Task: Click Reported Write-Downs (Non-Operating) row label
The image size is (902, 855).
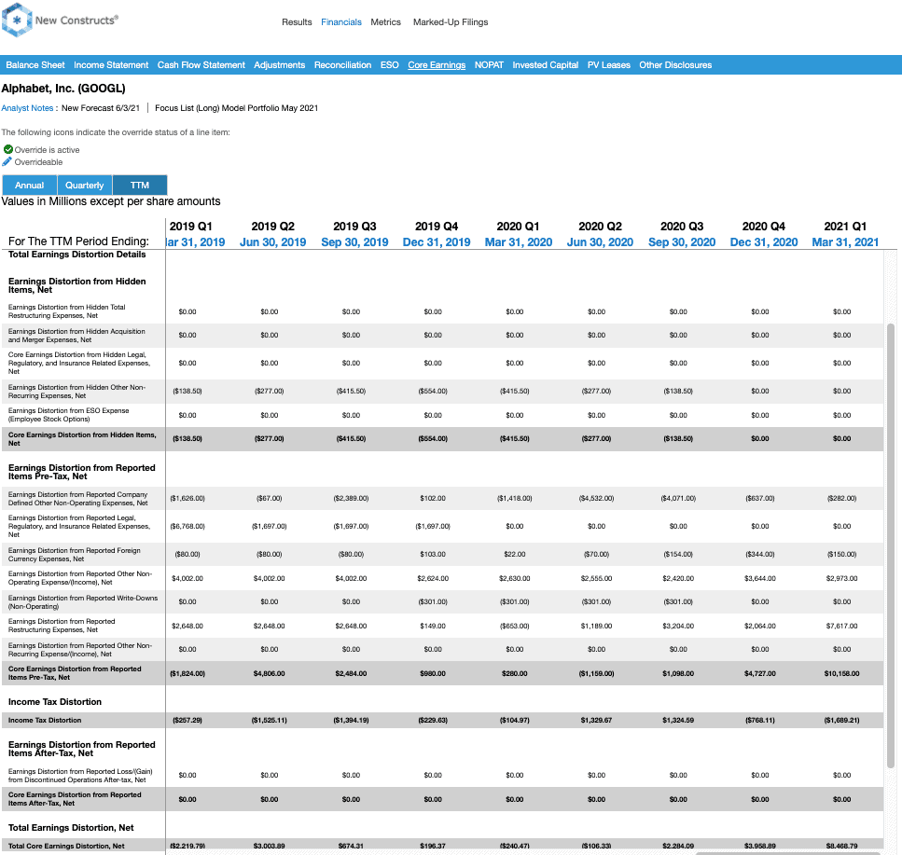Action: click(83, 602)
